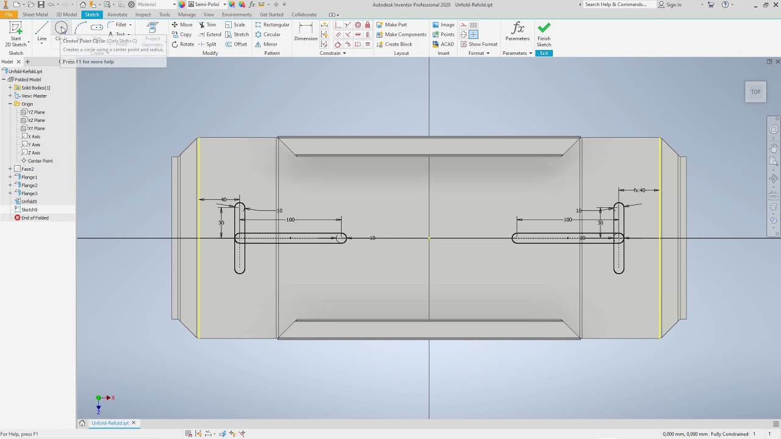Open the Parameters fx dialog

click(517, 32)
